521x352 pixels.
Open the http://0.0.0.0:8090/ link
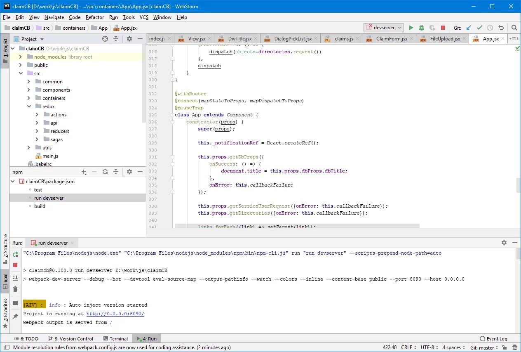[115, 314]
